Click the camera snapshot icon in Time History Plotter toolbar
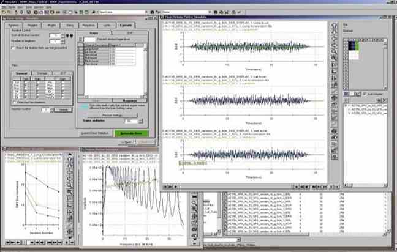 tap(335, 130)
